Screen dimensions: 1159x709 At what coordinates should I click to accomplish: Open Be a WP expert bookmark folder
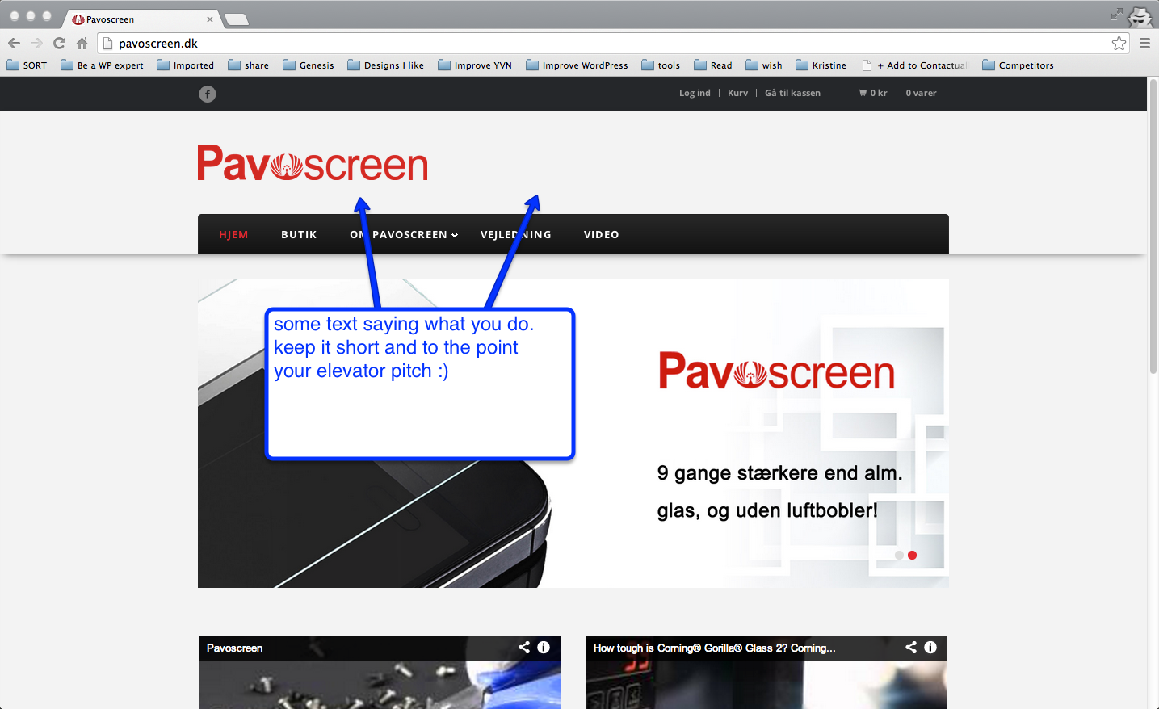click(x=102, y=65)
